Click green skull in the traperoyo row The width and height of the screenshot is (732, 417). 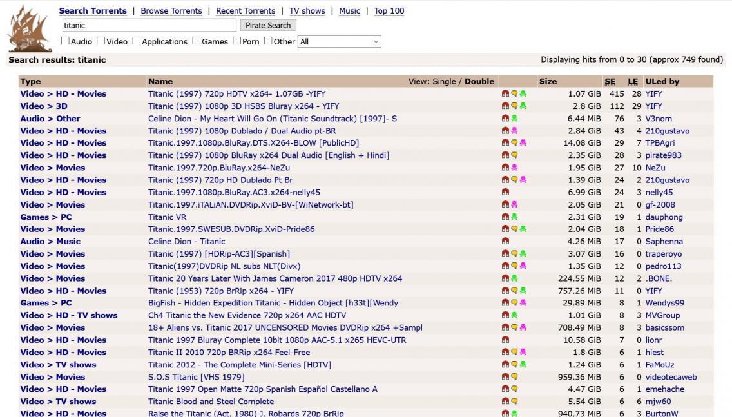tap(523, 253)
